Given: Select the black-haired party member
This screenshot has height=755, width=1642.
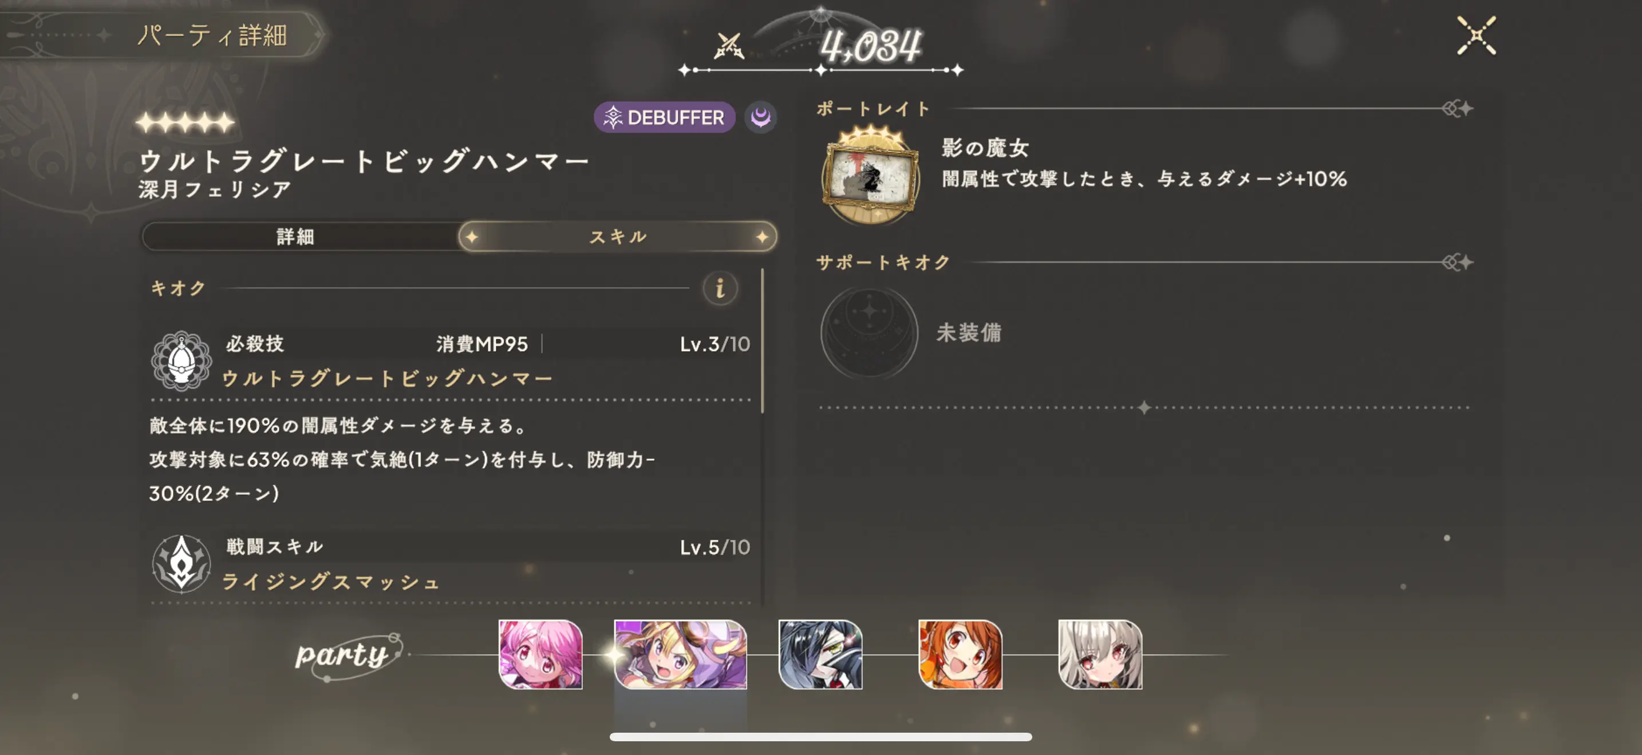Looking at the screenshot, I should [820, 654].
